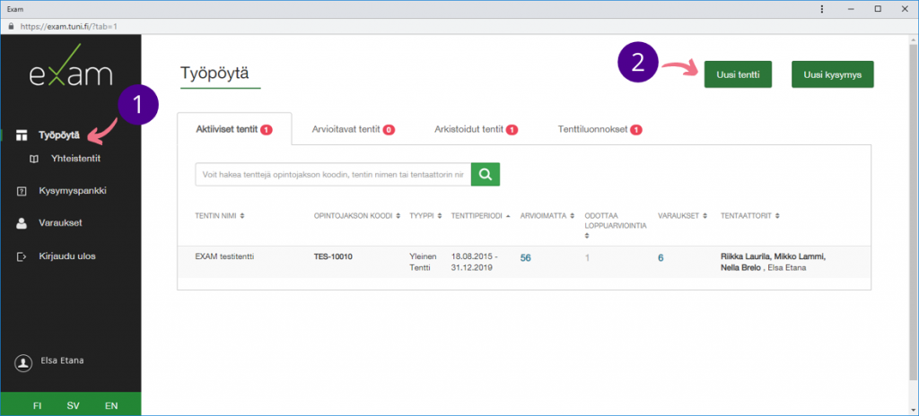Open the EXAM testitentti exam link
Image resolution: width=919 pixels, height=416 pixels.
[x=225, y=256]
